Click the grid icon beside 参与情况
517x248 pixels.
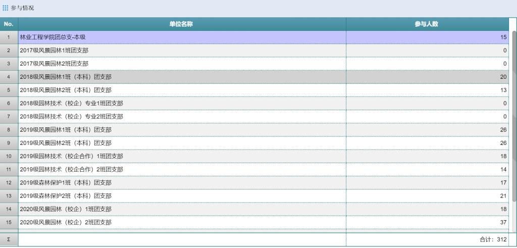[x=6, y=8]
